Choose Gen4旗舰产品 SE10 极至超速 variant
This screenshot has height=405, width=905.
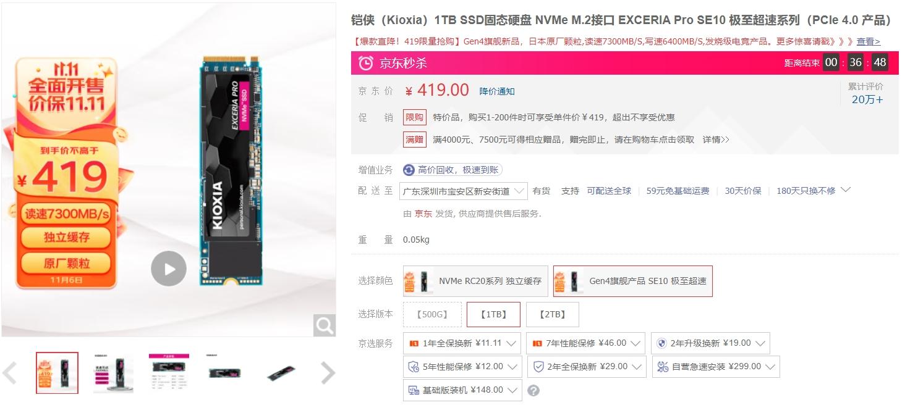coord(632,281)
